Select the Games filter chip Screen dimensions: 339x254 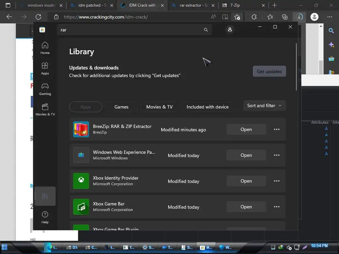121,107
